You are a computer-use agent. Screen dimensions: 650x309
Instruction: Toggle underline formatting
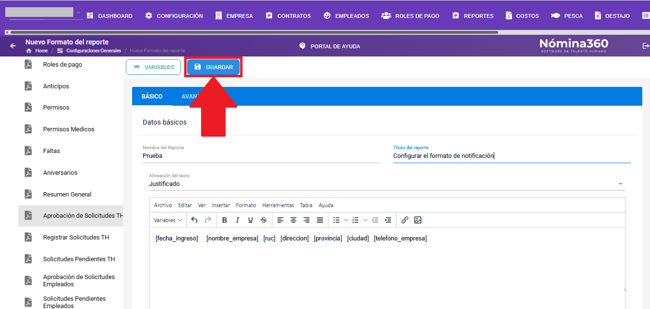[250, 220]
